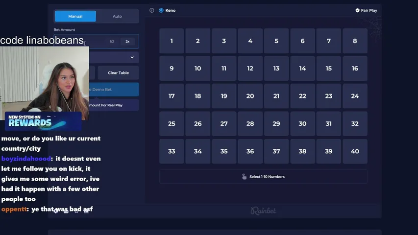Click the New System on Rewards banner
This screenshot has height=235, width=418.
43,121
